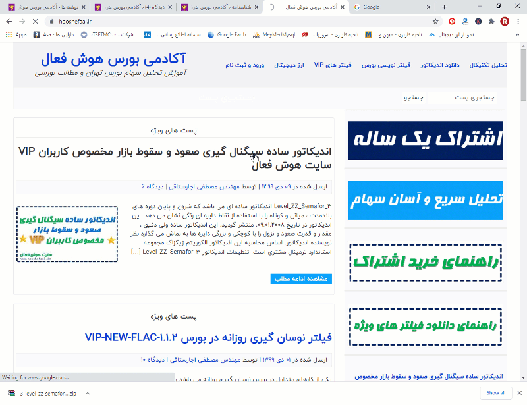Open the TSETMC bookmark
Viewport: 527px width, 405px height.
click(x=107, y=35)
